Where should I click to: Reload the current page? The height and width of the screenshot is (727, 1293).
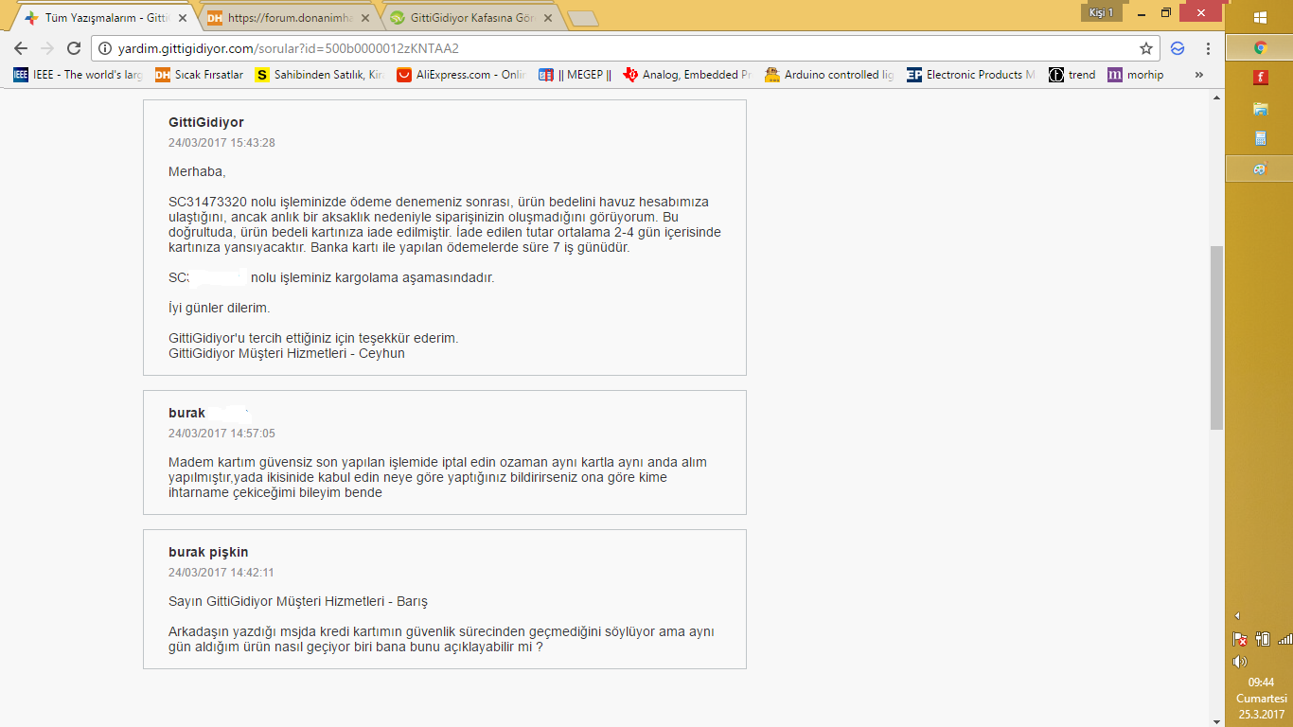coord(74,48)
